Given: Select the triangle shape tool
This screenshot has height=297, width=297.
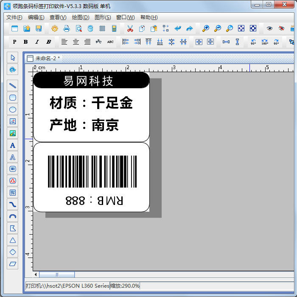Looking at the screenshot, I should click(x=13, y=240).
